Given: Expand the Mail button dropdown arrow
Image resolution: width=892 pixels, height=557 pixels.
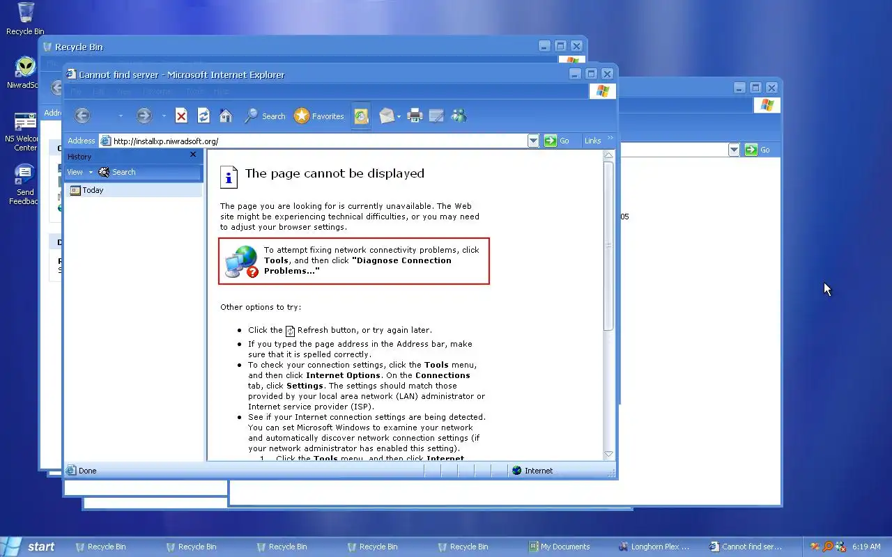Looking at the screenshot, I should pos(399,116).
